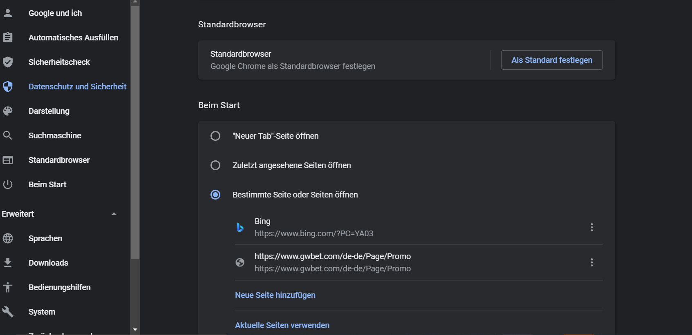The height and width of the screenshot is (335, 692).
Task: Open more actions menu for gwbet entry
Action: pyautogui.click(x=591, y=262)
